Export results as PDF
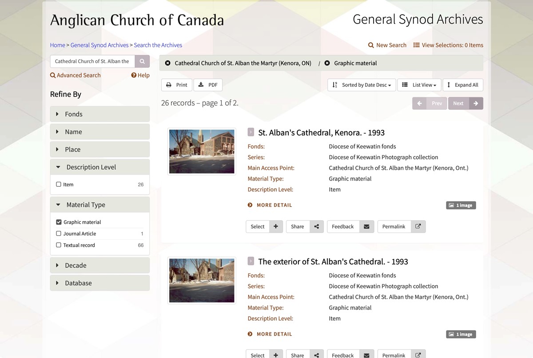 coord(208,85)
